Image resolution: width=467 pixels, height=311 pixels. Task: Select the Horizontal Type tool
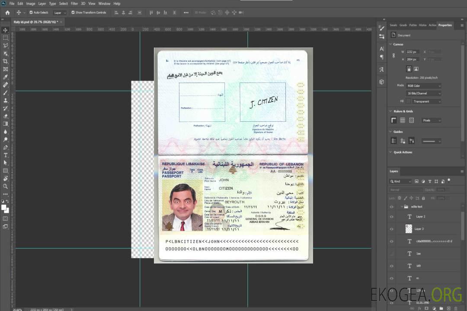[x=5, y=155]
